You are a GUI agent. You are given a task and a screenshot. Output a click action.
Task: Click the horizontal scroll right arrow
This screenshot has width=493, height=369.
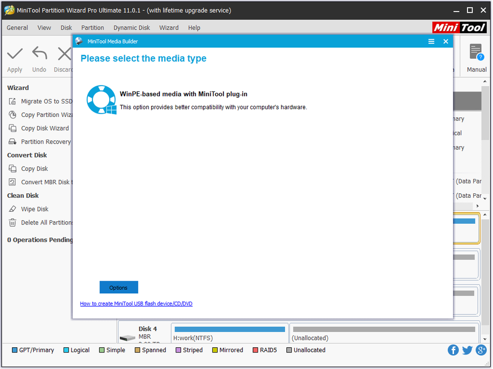[477, 206]
